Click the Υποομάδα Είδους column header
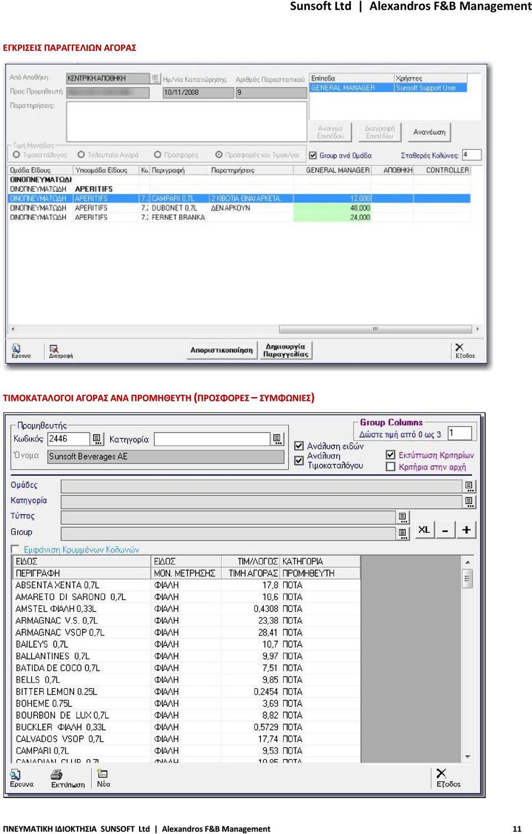Viewport: 532px width, 834px height. 106,170
